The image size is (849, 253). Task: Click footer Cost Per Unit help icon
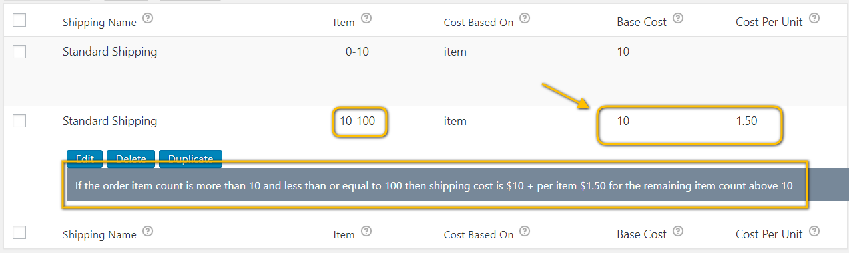tap(814, 232)
